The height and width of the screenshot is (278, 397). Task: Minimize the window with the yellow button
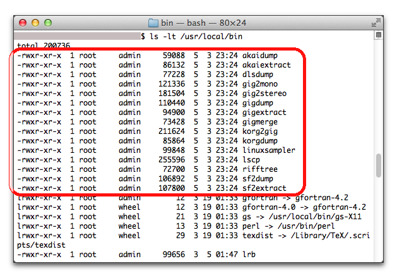coord(36,22)
